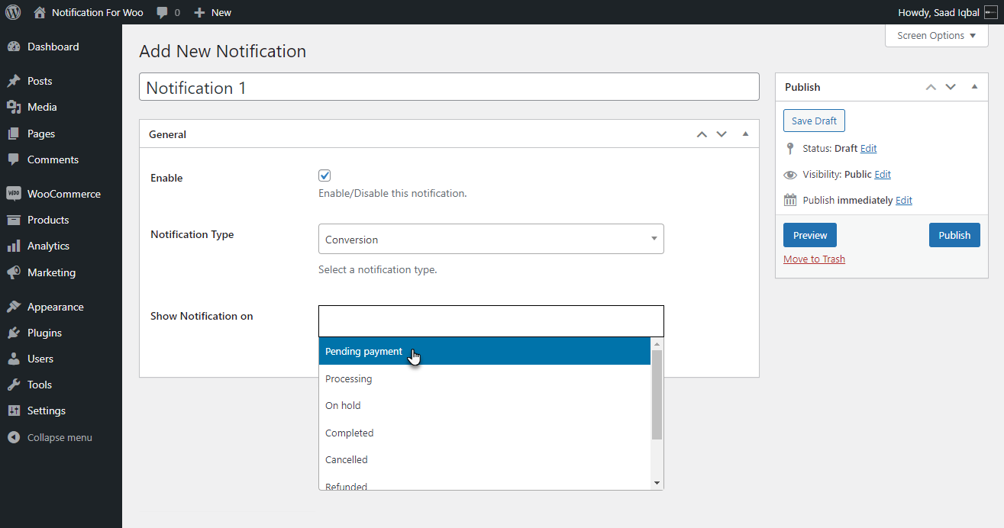This screenshot has width=1004, height=528.
Task: Click the Show Notification on search field
Action: pos(491,321)
